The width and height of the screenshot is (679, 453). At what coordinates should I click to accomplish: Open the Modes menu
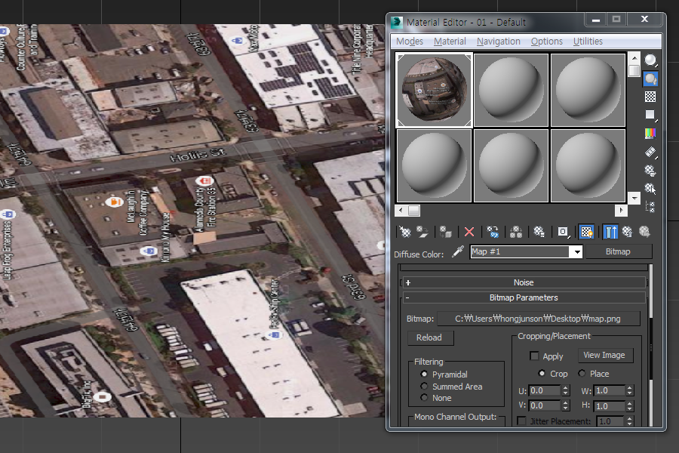pos(409,42)
